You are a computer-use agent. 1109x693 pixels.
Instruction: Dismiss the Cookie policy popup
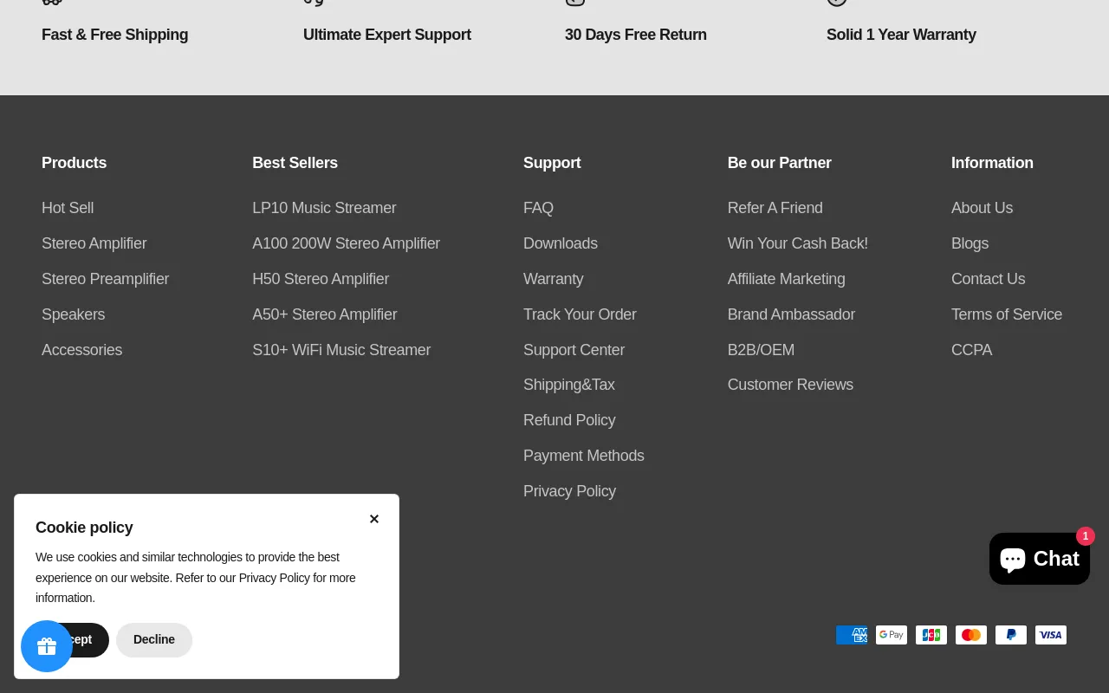click(x=374, y=519)
